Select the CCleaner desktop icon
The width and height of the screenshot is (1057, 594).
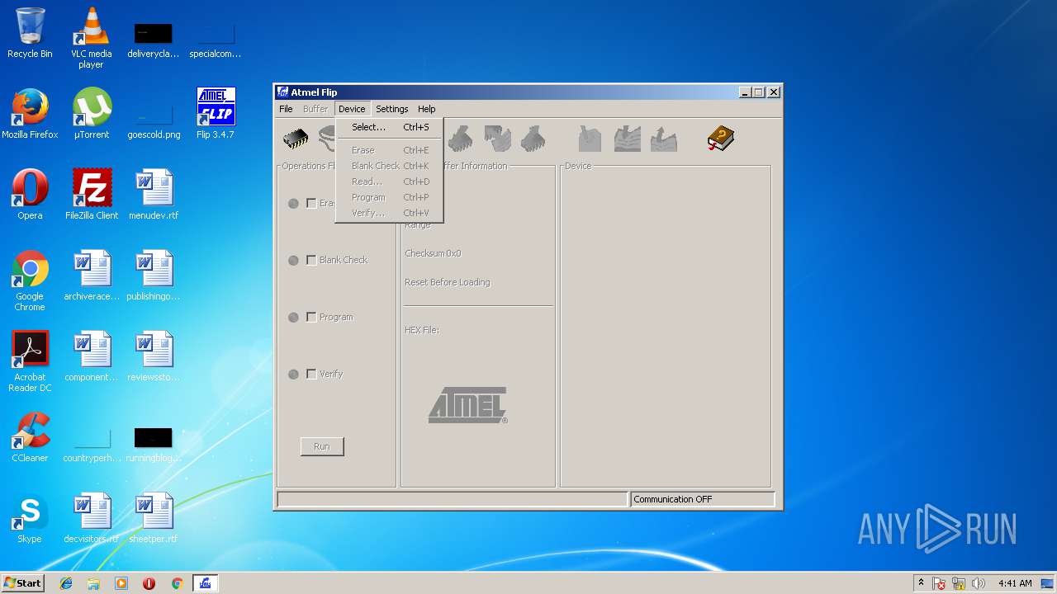pos(30,436)
